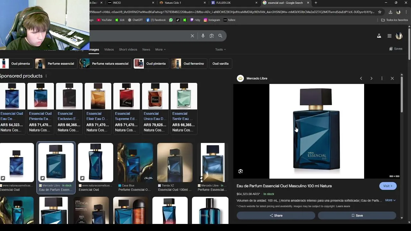
Task: Open Casa Blue perfume image result
Action: point(135,167)
